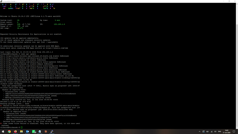Click the 'Welcome to Ubuntu 24.04.3 LTS' line
This screenshot has height=134, width=238.
click(x=30, y=16)
